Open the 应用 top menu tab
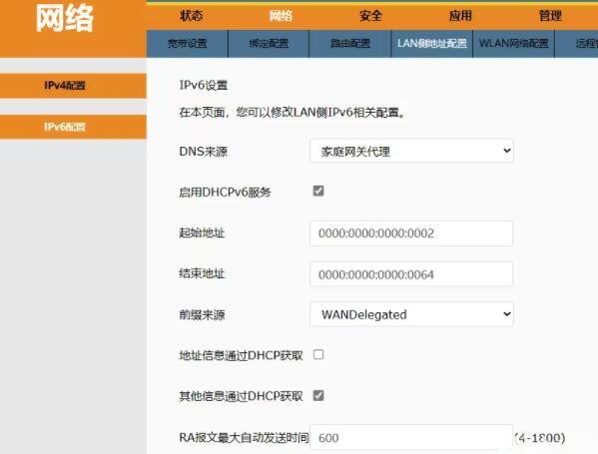This screenshot has height=454, width=598. [x=460, y=16]
